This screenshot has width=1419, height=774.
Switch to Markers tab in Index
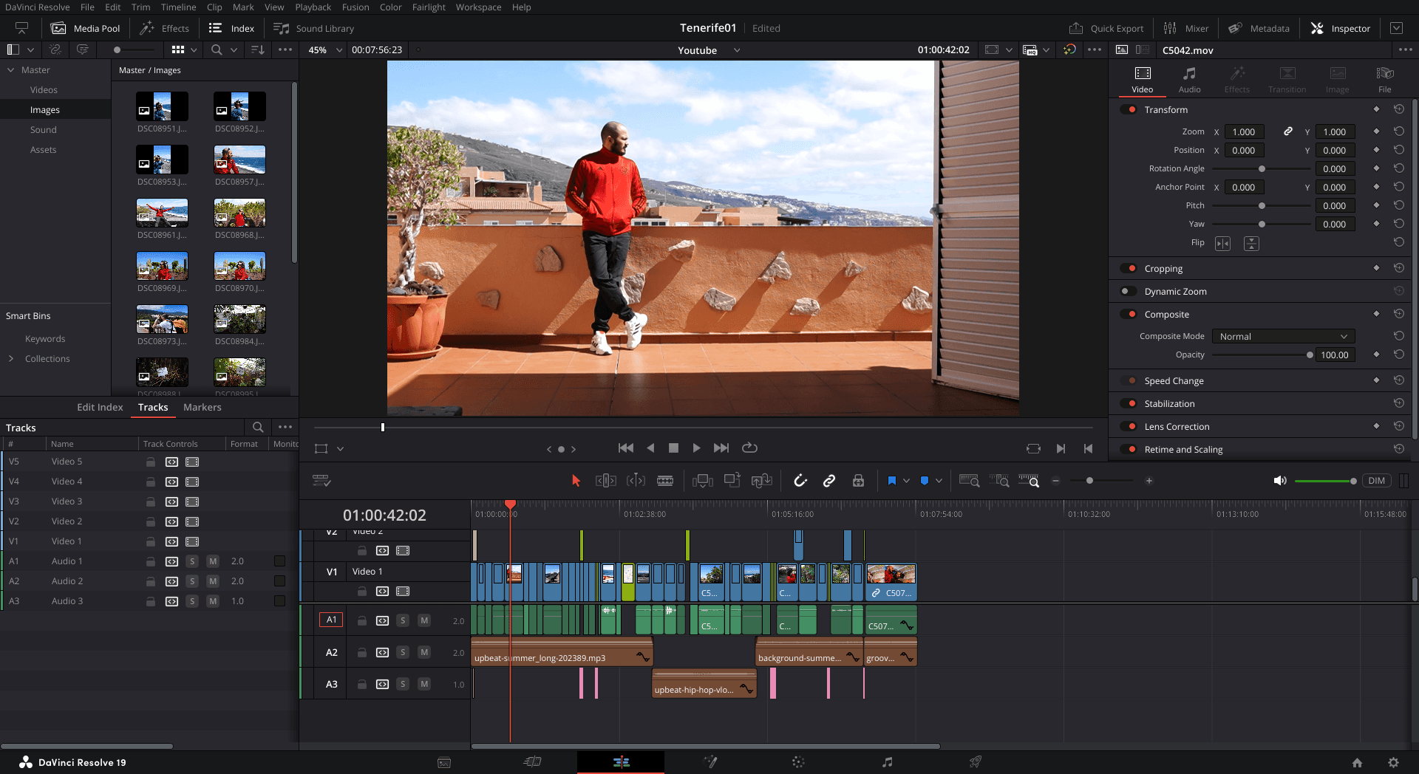tap(202, 408)
